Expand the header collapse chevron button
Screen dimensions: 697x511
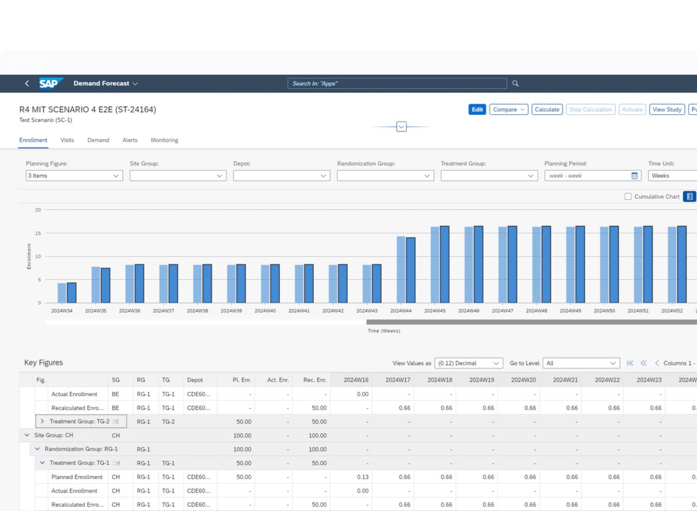[401, 126]
